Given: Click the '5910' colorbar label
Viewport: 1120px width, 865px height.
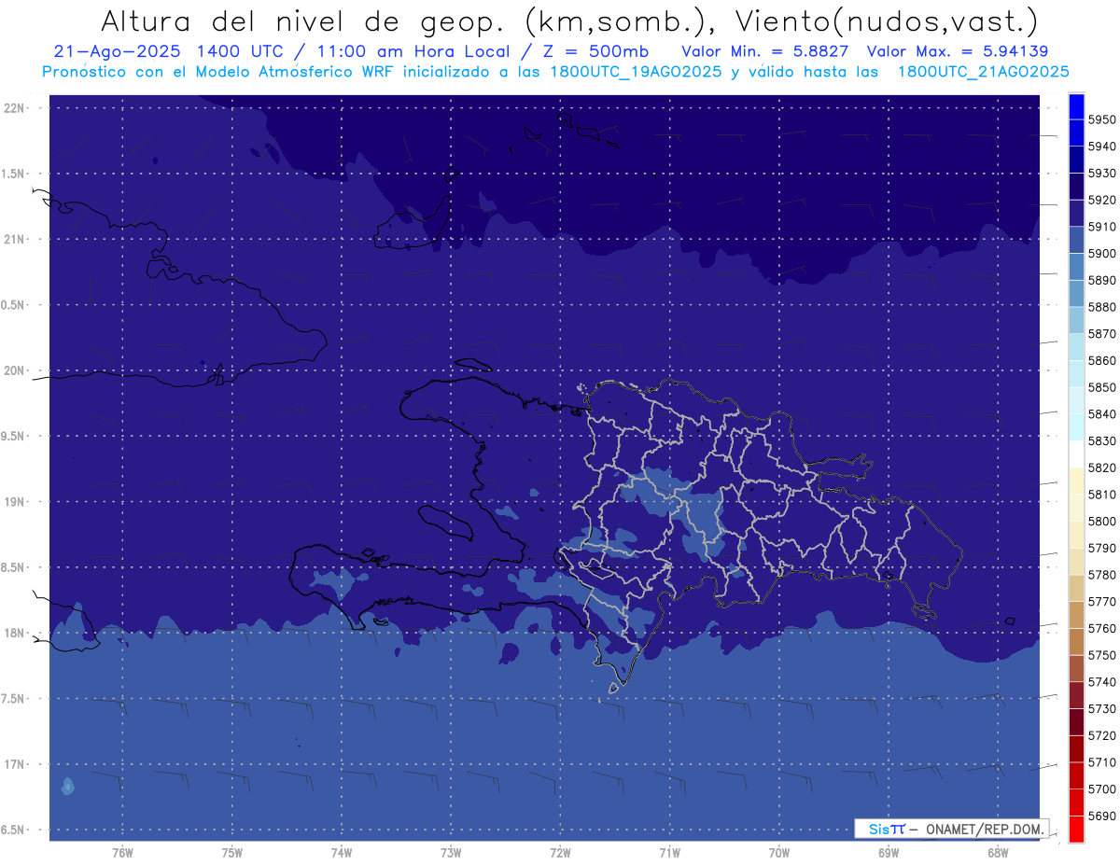Looking at the screenshot, I should tap(1101, 227).
